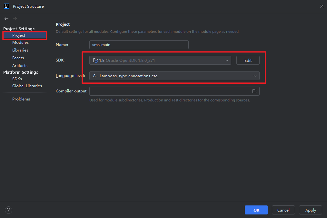Click 'Used for module subdirectories' hint text

click(170, 100)
